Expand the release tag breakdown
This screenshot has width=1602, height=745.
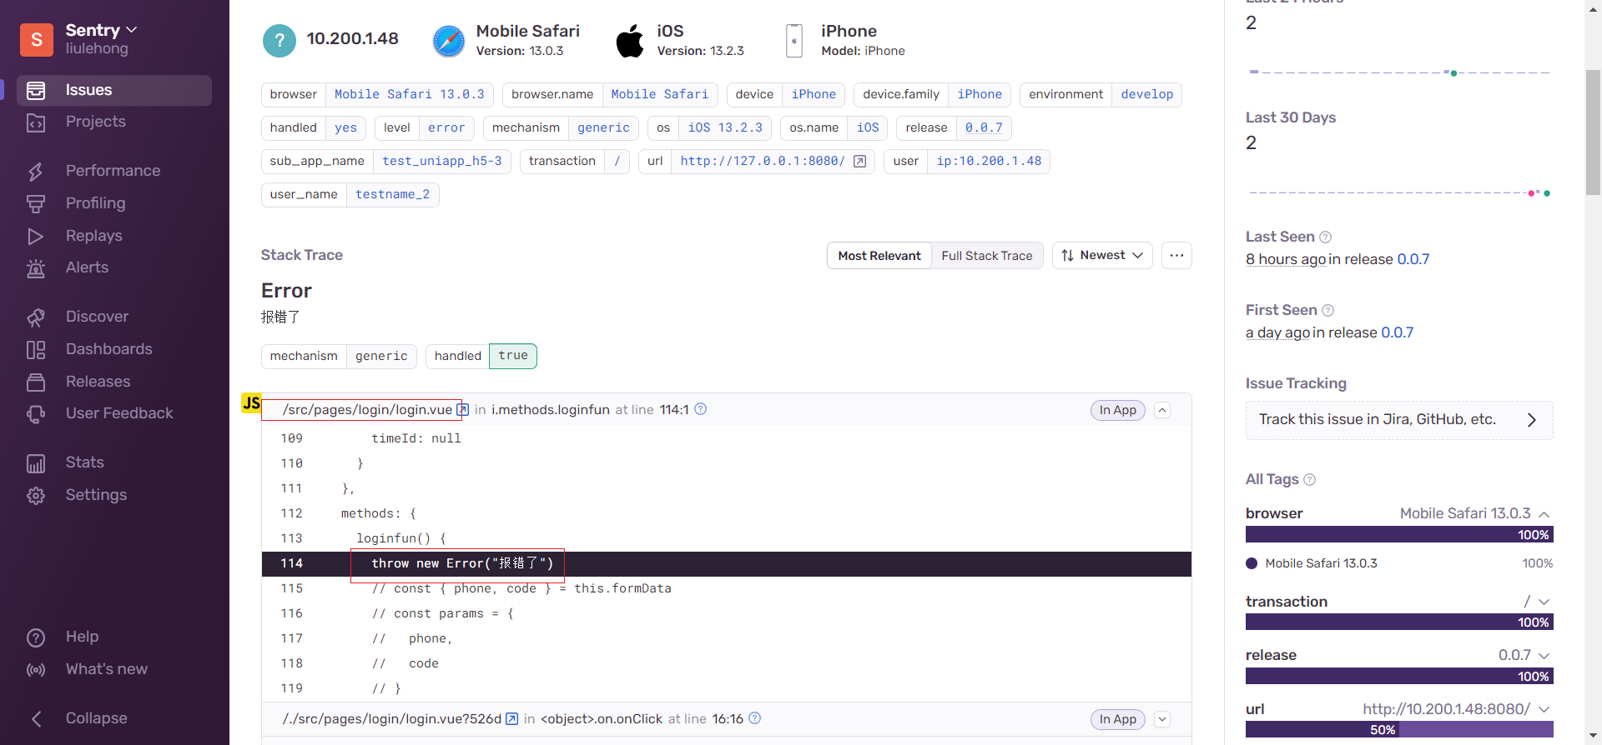(x=1544, y=656)
